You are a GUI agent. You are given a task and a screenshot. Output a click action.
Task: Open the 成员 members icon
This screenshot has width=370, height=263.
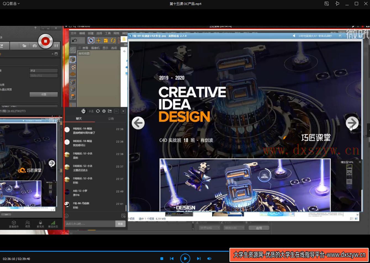(28, 224)
